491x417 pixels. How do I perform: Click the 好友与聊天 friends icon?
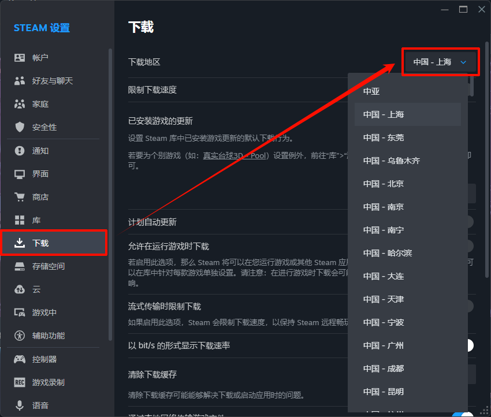pyautogui.click(x=20, y=81)
